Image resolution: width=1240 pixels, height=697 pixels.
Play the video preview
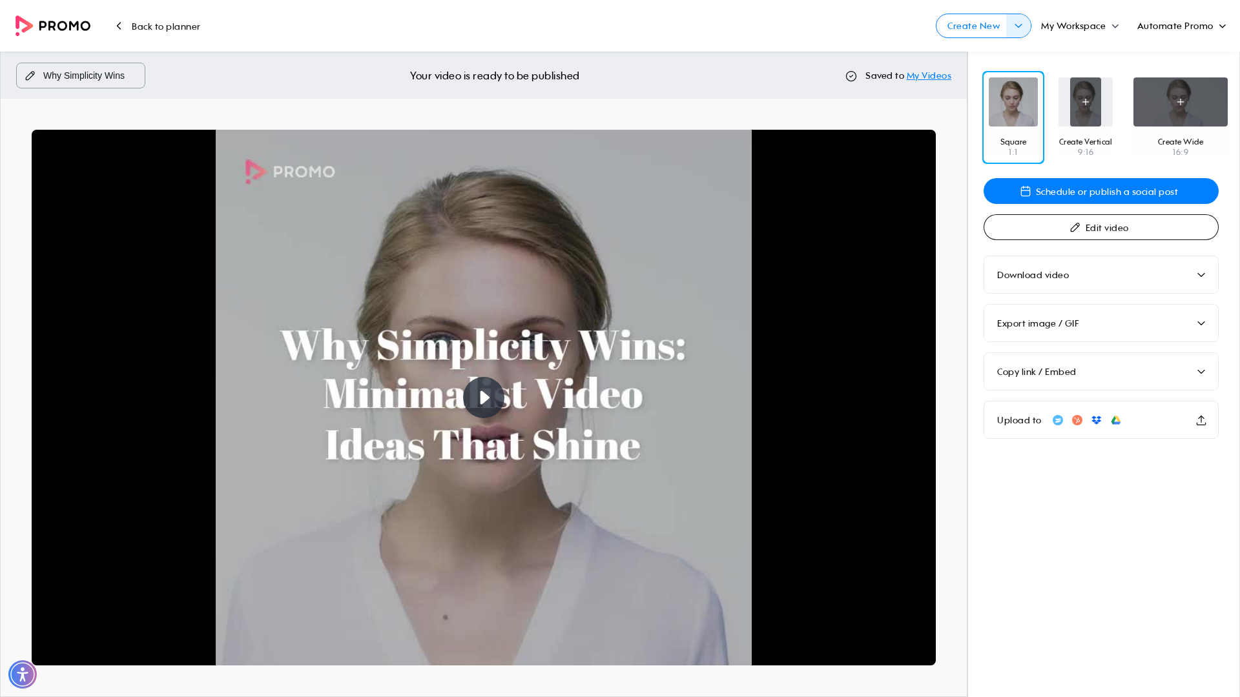click(x=484, y=398)
